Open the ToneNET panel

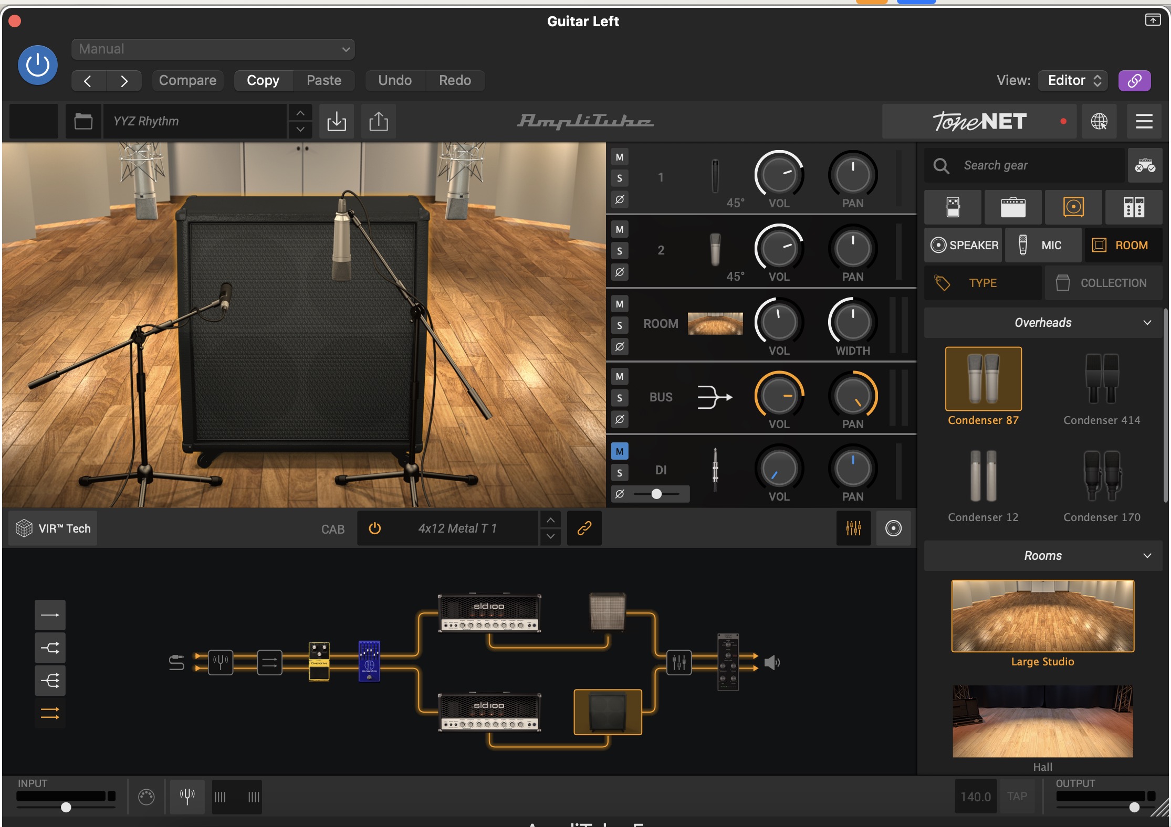coord(979,121)
